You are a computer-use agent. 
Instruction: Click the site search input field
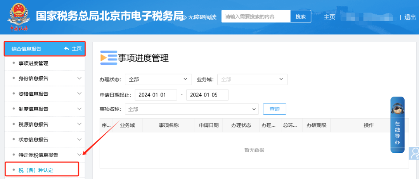click(x=256, y=16)
